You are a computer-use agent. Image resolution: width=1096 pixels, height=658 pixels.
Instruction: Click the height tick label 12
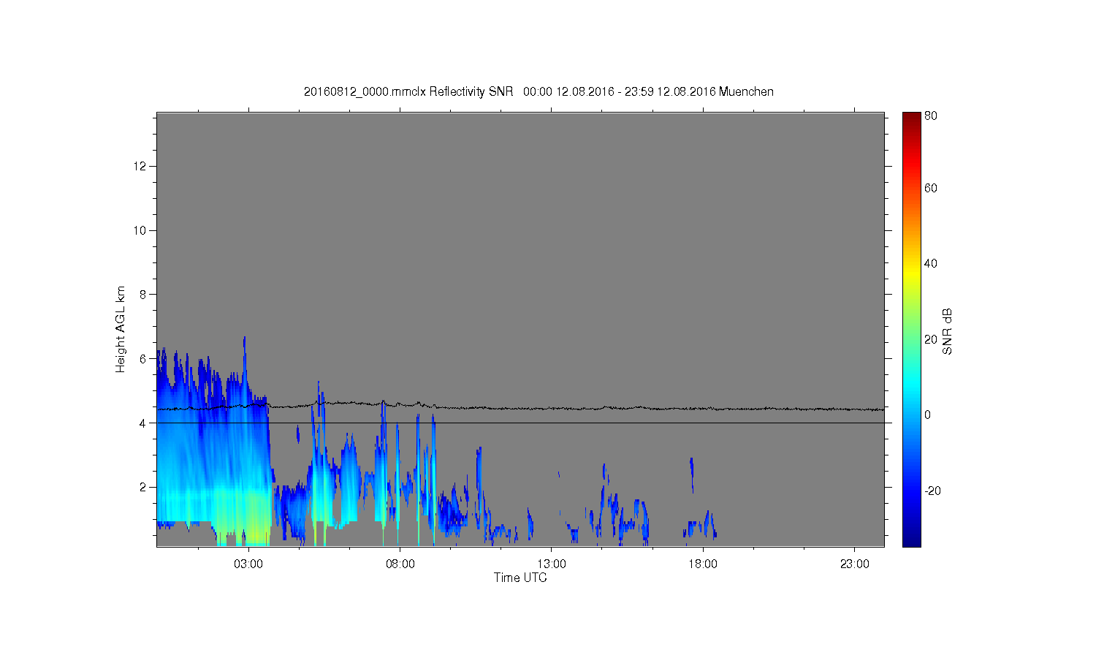tap(140, 167)
